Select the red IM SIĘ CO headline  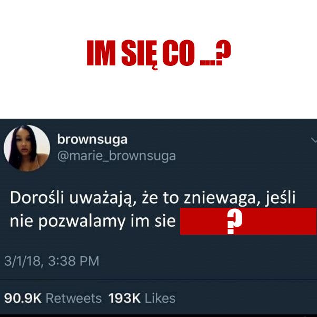click(x=158, y=53)
